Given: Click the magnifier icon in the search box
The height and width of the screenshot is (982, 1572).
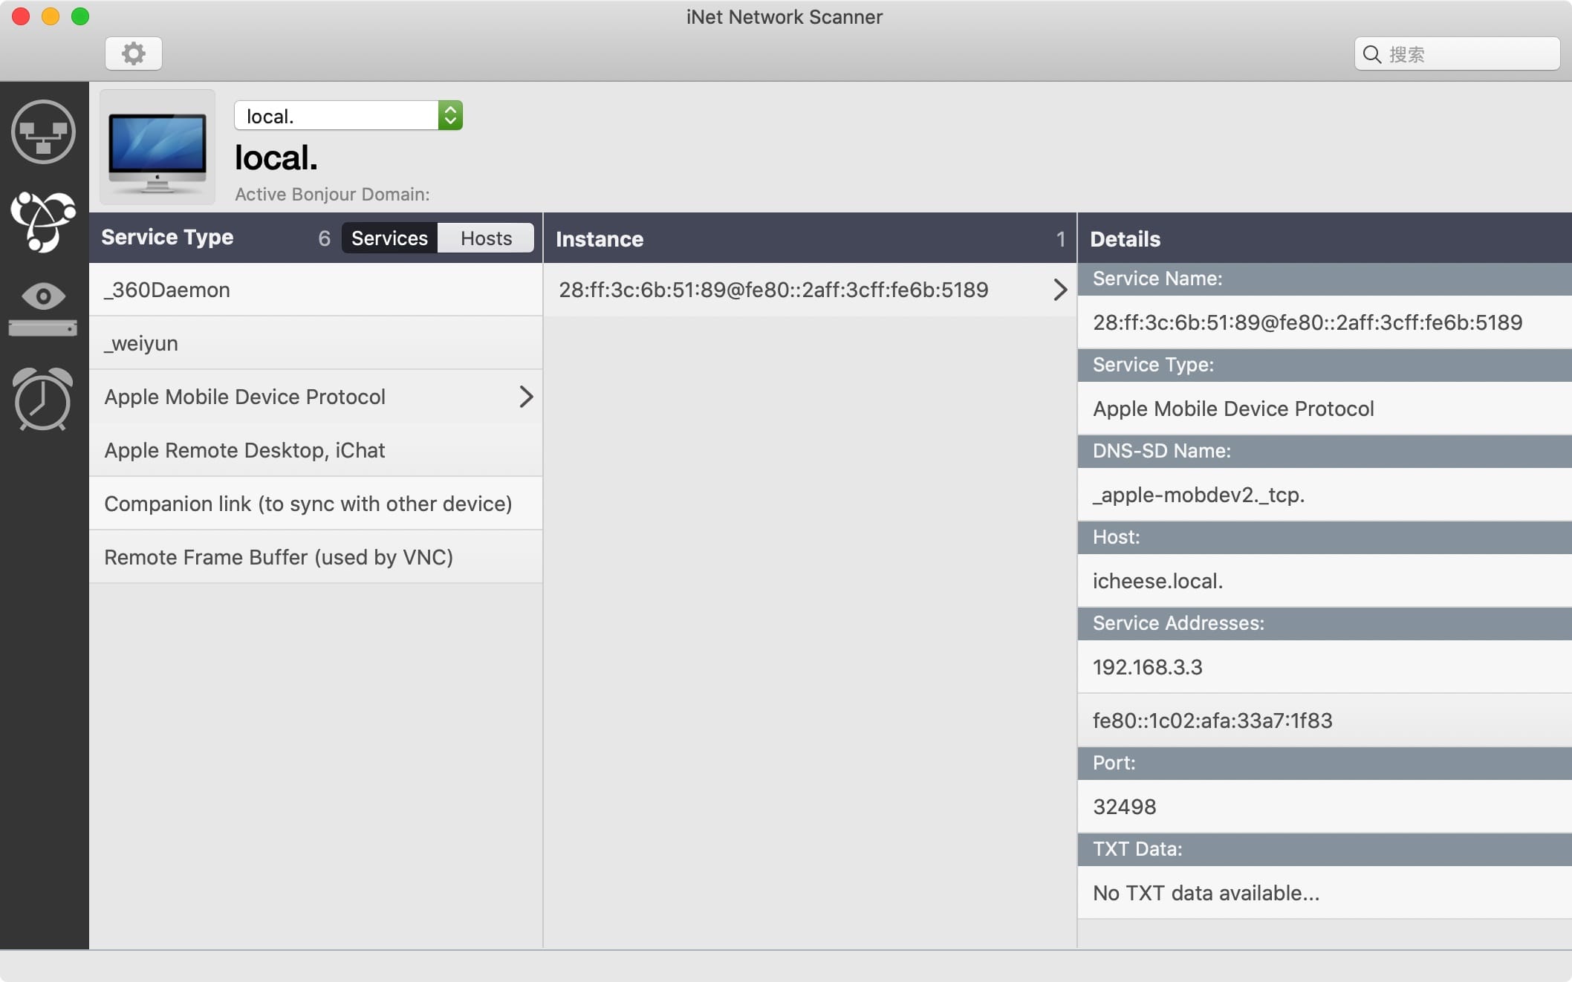Looking at the screenshot, I should pyautogui.click(x=1371, y=54).
